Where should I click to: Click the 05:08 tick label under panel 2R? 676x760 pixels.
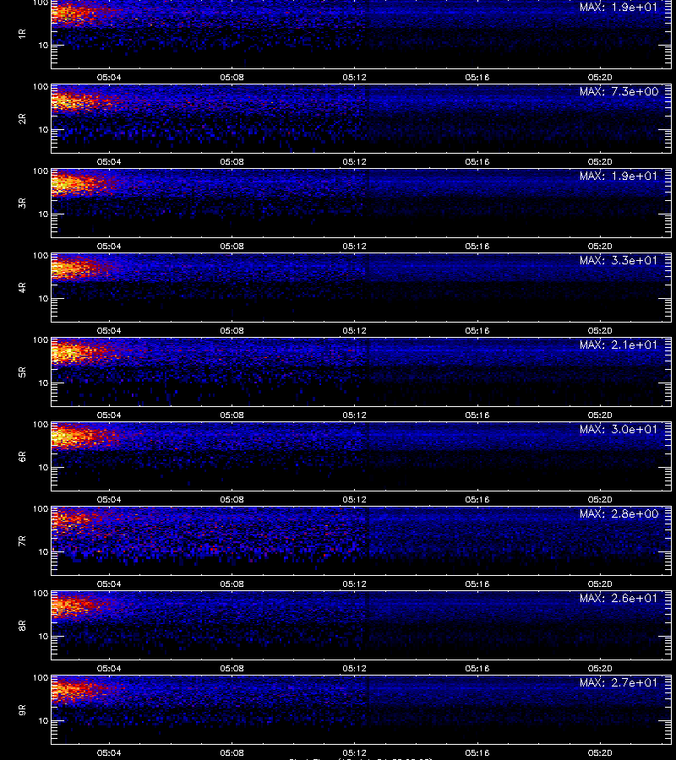pyautogui.click(x=232, y=161)
